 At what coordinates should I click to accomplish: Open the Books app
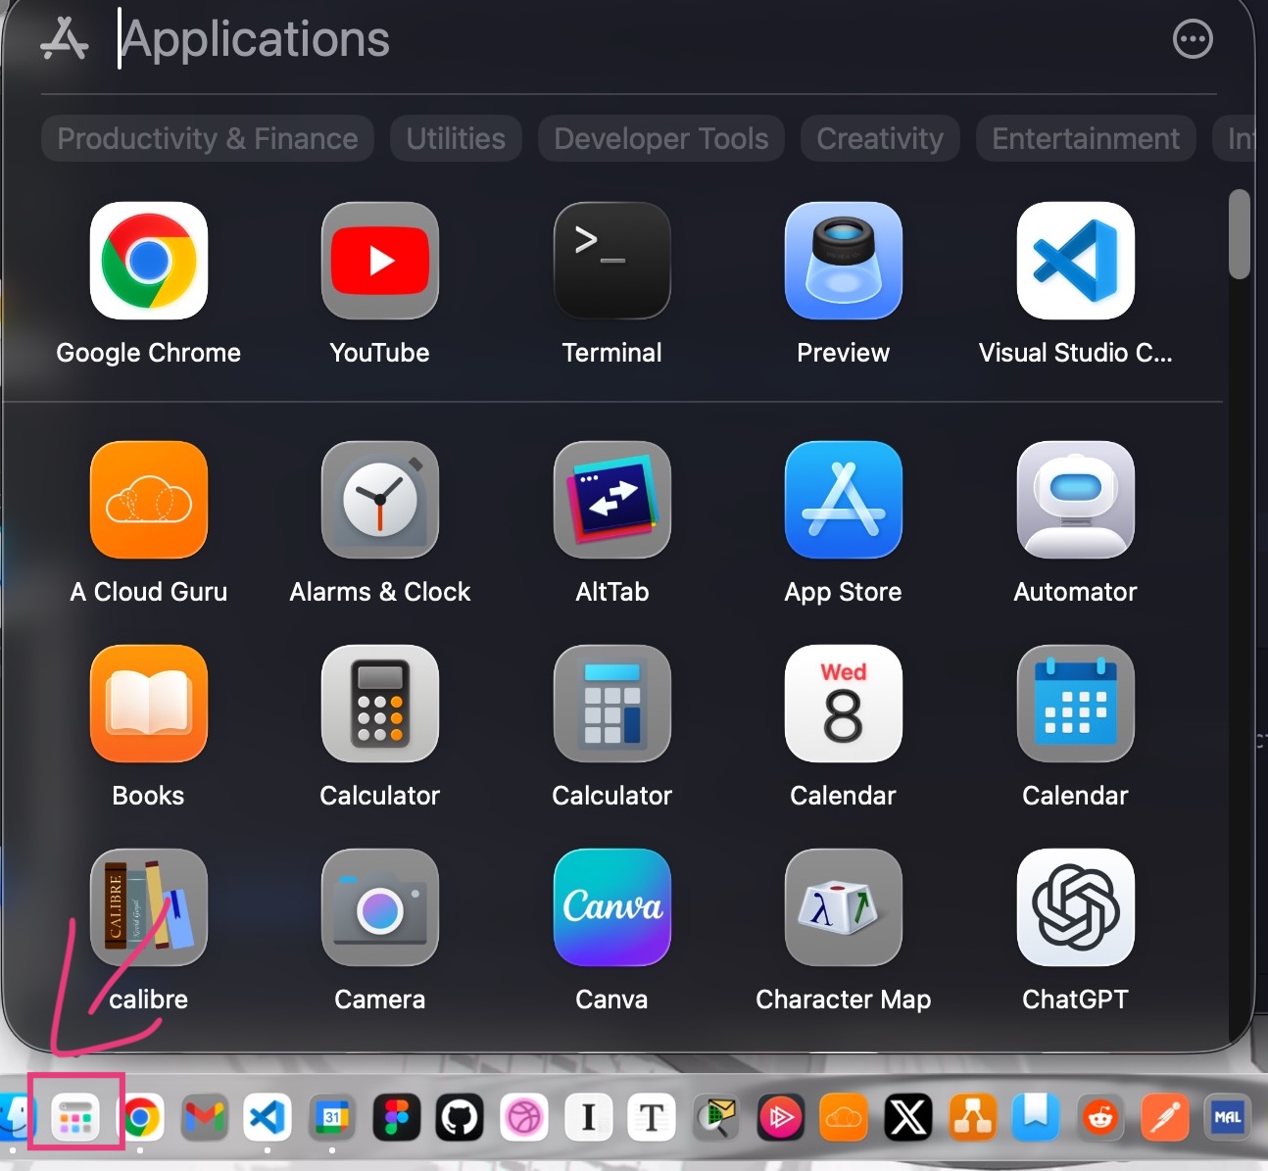click(x=148, y=705)
